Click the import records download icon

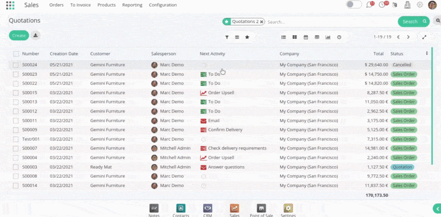[35, 35]
